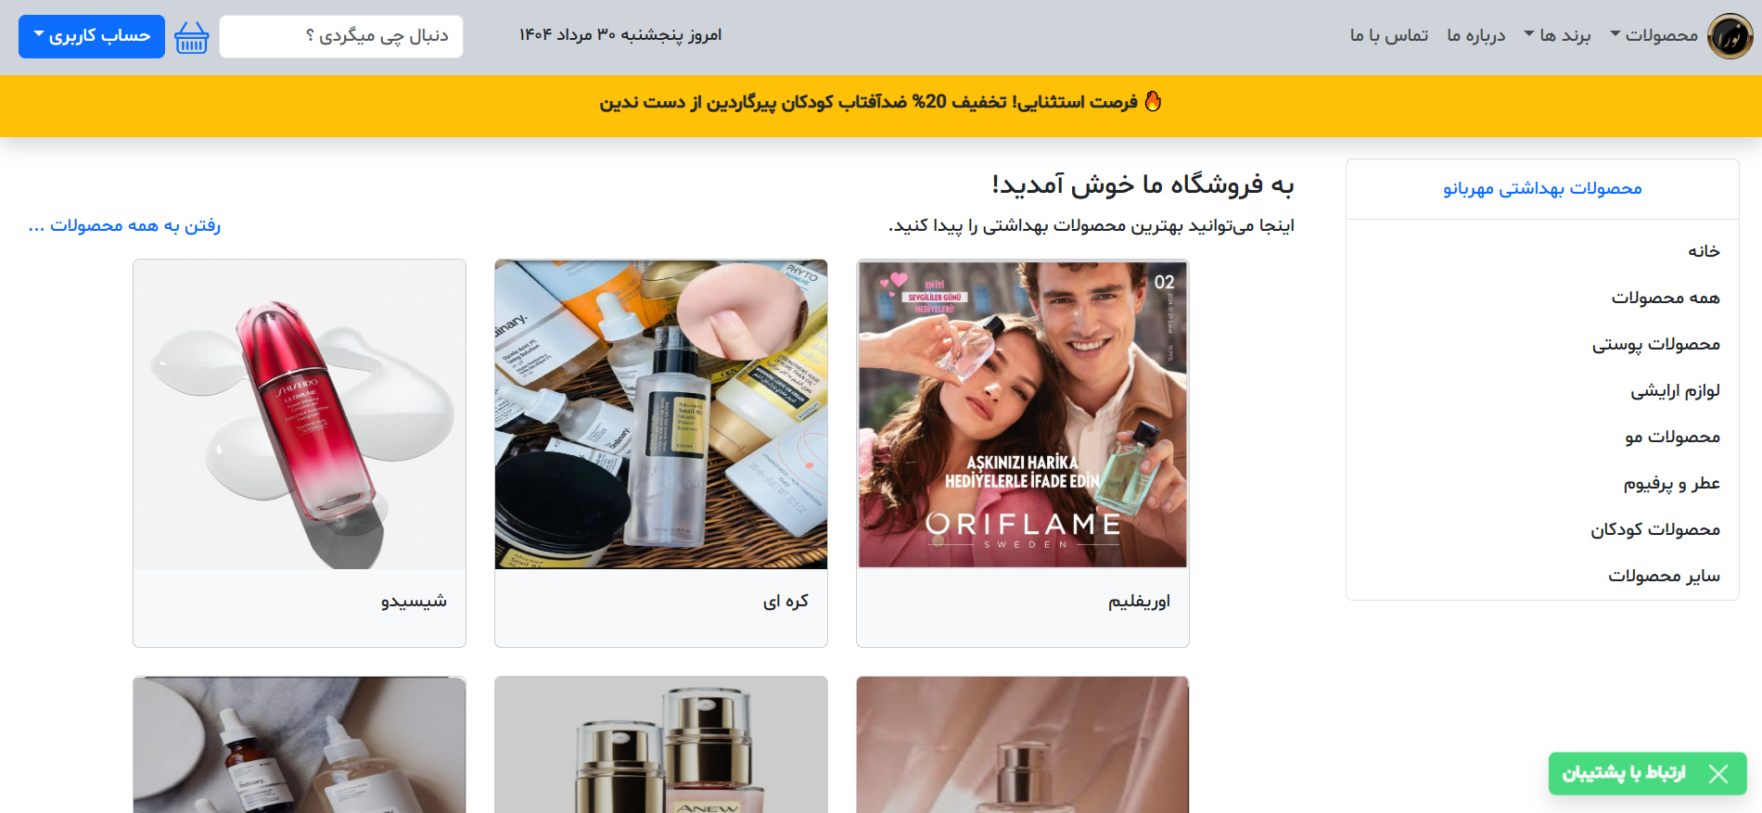This screenshot has height=813, width=1762.
Task: Open the حساب کاربری dropdown button
Action: 92,36
